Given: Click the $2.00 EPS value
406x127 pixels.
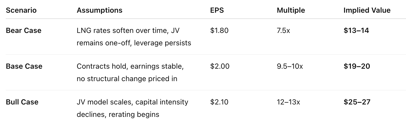Looking at the screenshot, I should 220,66.
